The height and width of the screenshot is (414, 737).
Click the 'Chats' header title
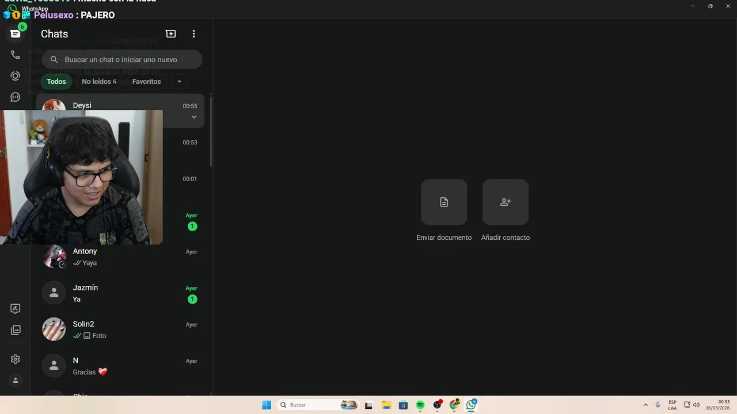coord(55,34)
